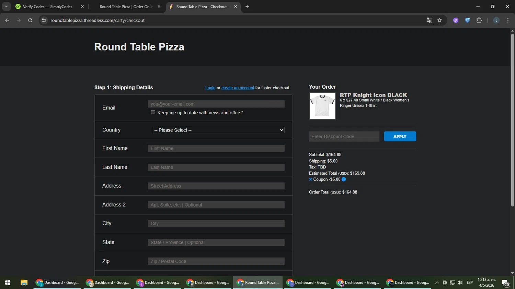Switch to Round Table Pizza taskbar window
515x289 pixels.
coord(258,282)
